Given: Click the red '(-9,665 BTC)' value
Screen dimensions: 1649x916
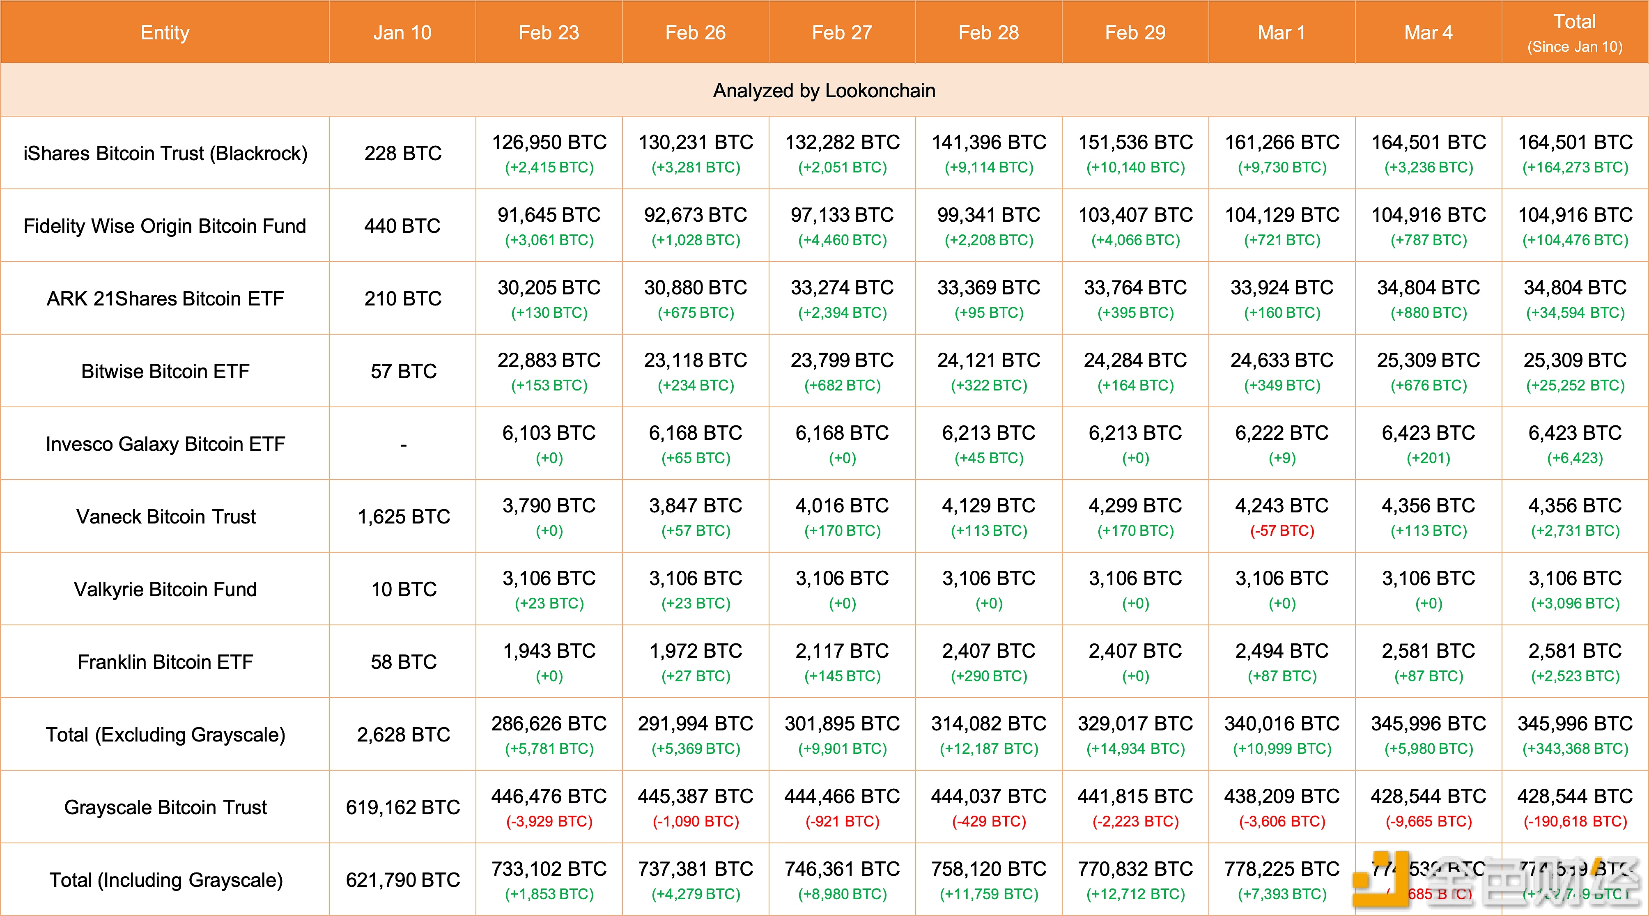Looking at the screenshot, I should point(1428,821).
